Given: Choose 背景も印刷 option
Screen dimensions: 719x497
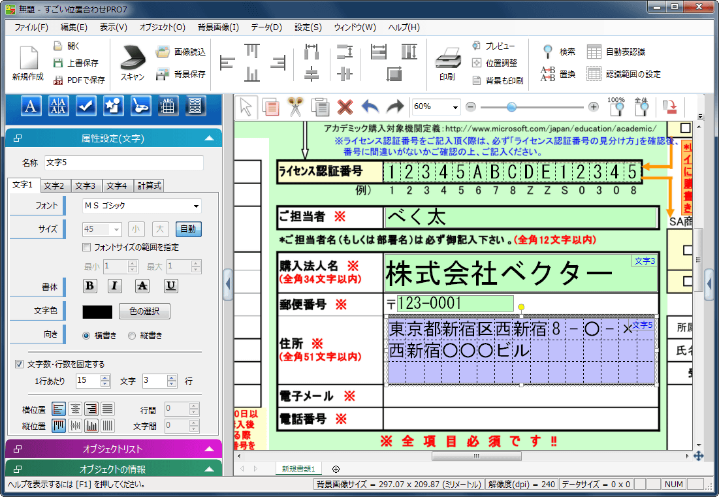Looking at the screenshot, I should tap(498, 80).
